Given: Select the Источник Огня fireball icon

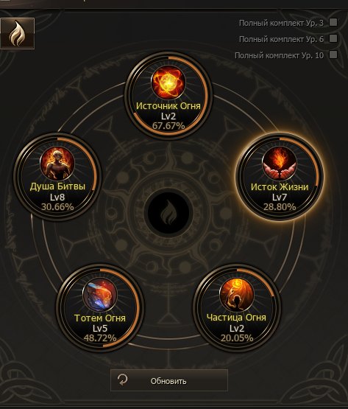Looking at the screenshot, I should pyautogui.click(x=168, y=83).
